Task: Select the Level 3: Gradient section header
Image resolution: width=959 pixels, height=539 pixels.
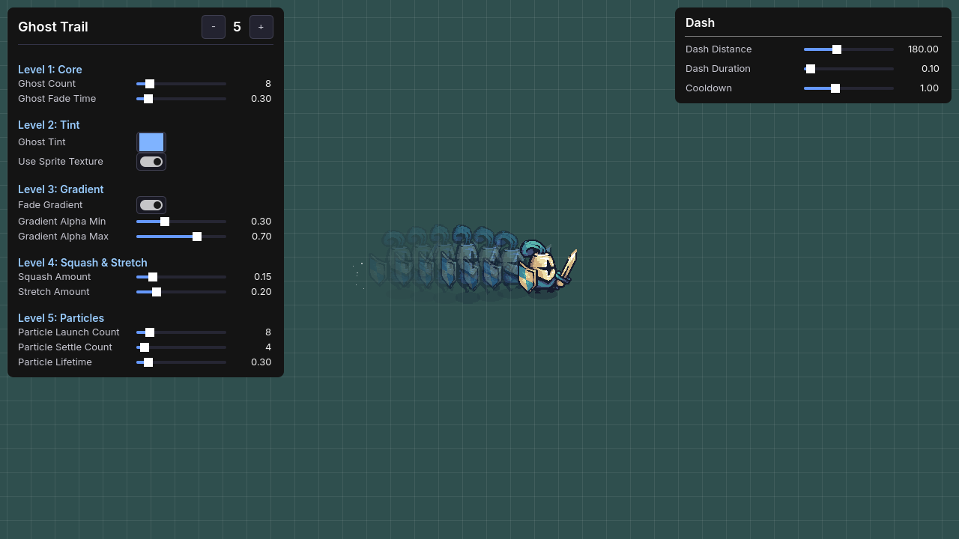Action: pyautogui.click(x=61, y=189)
